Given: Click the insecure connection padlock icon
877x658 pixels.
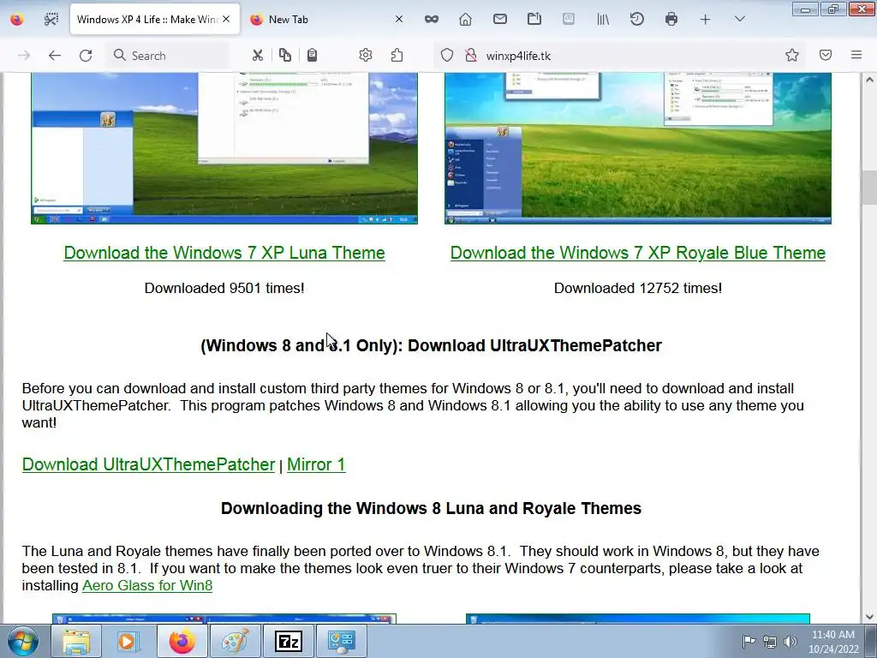Looking at the screenshot, I should click(471, 56).
